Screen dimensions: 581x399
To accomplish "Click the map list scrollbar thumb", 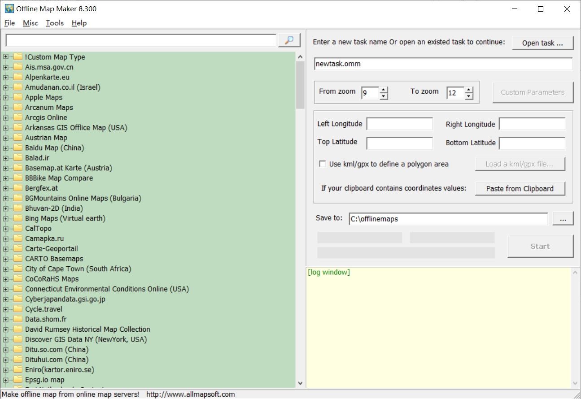I will pos(300,85).
